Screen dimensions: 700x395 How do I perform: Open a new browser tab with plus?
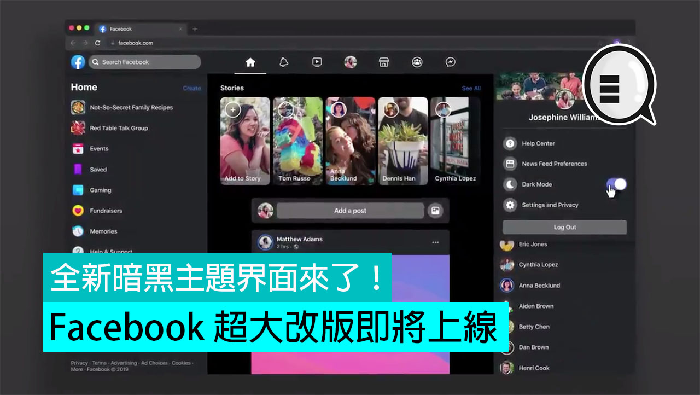click(195, 29)
